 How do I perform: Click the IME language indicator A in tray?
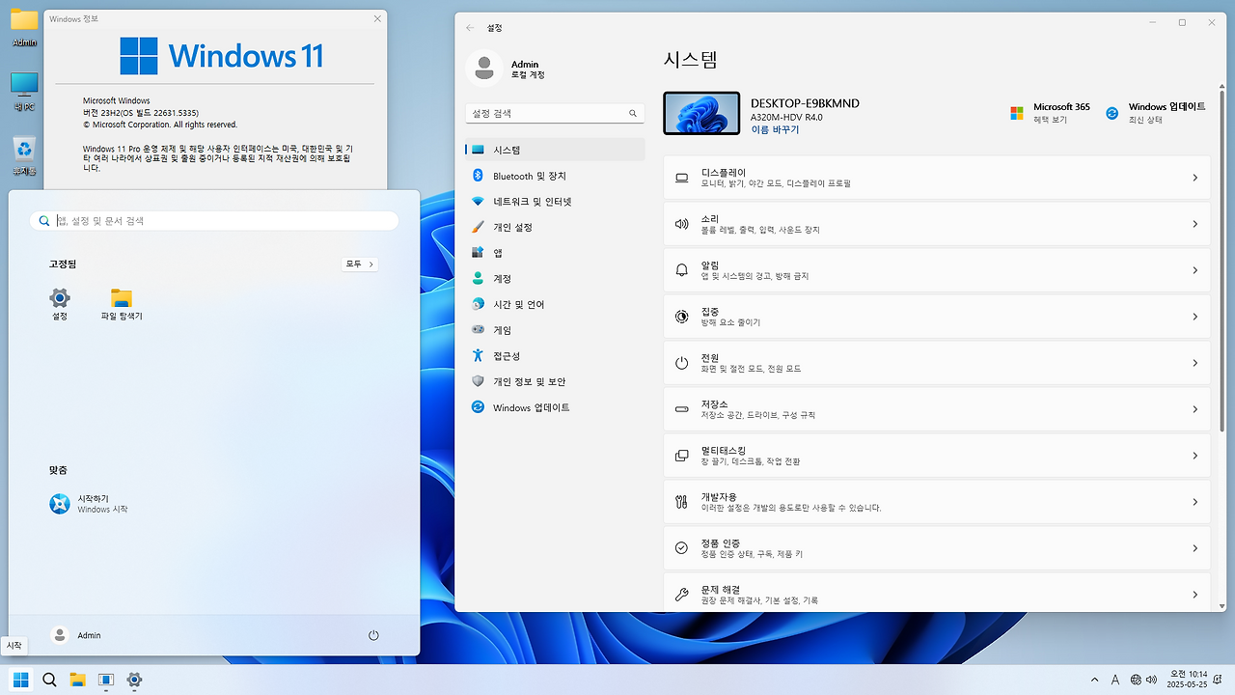coord(1115,680)
